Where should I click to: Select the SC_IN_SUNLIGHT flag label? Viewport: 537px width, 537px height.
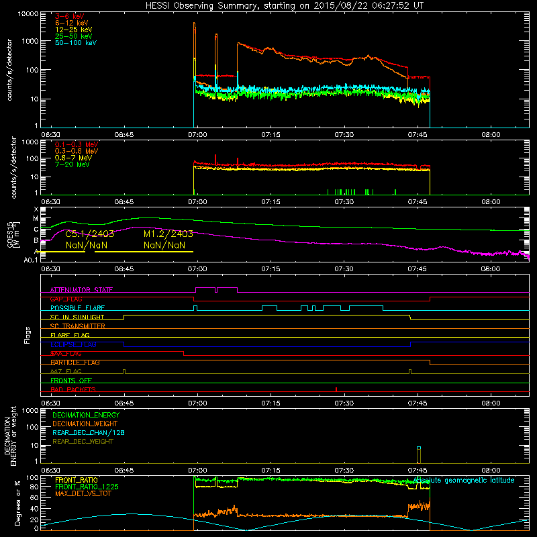pyautogui.click(x=77, y=317)
